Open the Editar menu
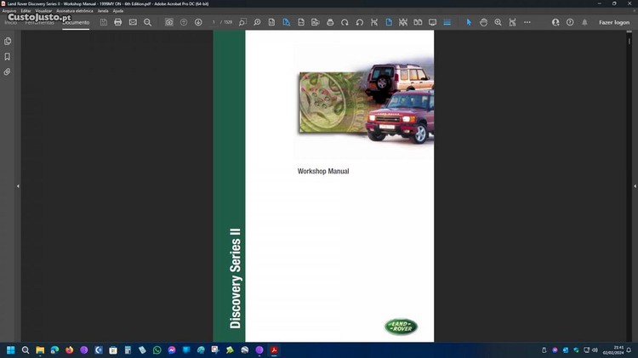Screen dimensions: 638x358 click(26, 11)
